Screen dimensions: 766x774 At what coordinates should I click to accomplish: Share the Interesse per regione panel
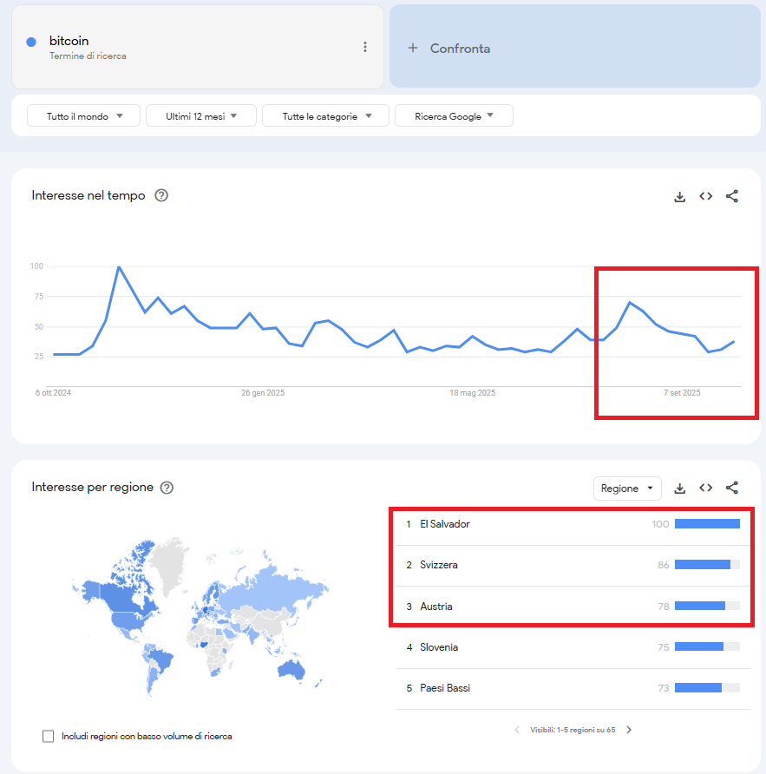pos(732,488)
